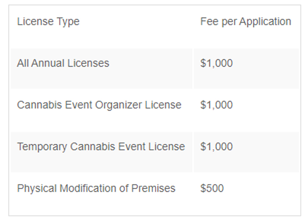The image size is (308, 223).
Task: Click the word Application in header
Action: pos(265,22)
